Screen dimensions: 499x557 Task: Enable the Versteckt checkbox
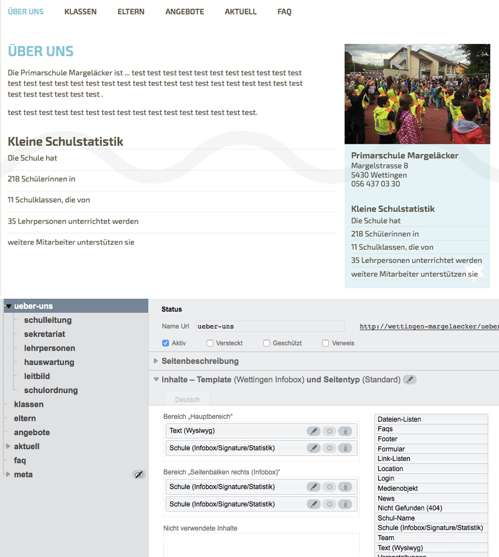point(210,343)
